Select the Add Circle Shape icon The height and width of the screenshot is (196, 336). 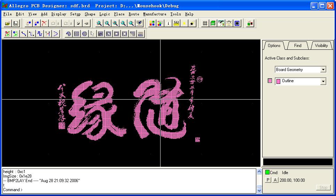point(84,34)
